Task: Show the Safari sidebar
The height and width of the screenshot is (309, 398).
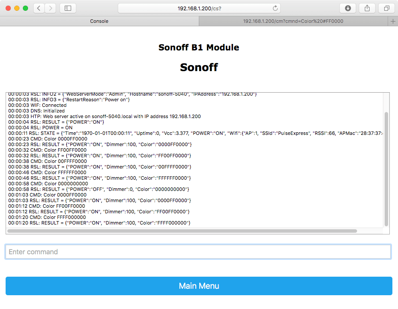Action: 68,8
